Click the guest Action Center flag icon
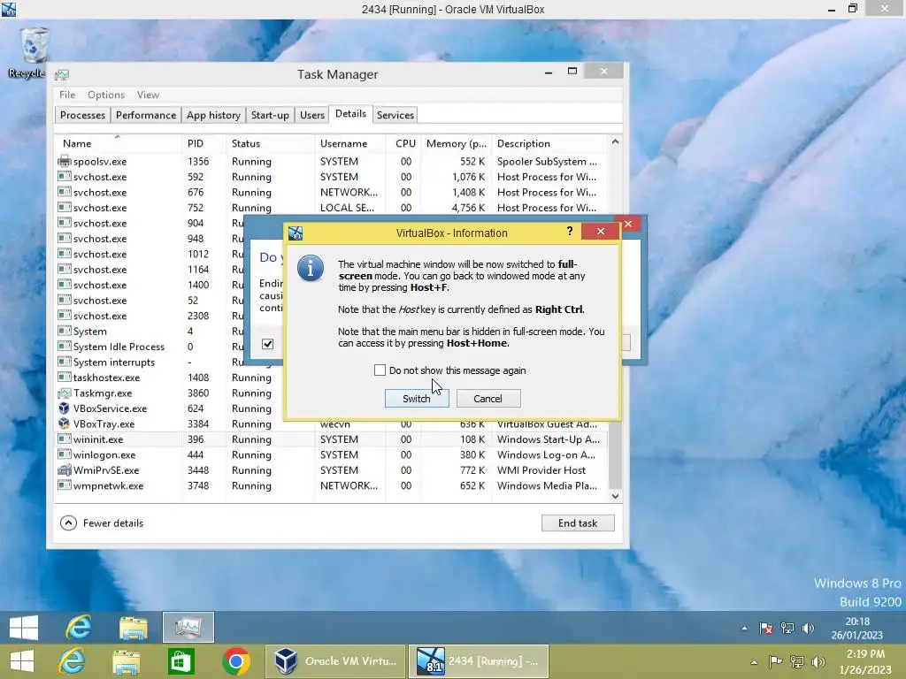This screenshot has width=906, height=679. pyautogui.click(x=766, y=629)
